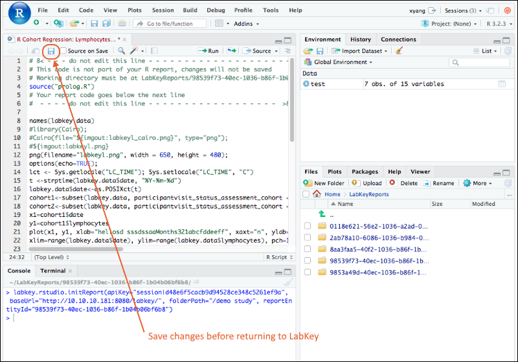This screenshot has width=518, height=362.
Task: Click the table view icon for test dataset
Action: [x=501, y=84]
